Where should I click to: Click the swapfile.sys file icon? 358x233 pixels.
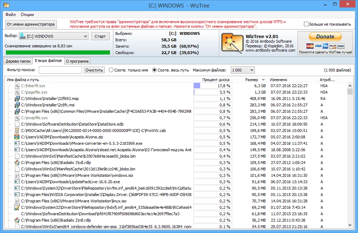pos(17,118)
